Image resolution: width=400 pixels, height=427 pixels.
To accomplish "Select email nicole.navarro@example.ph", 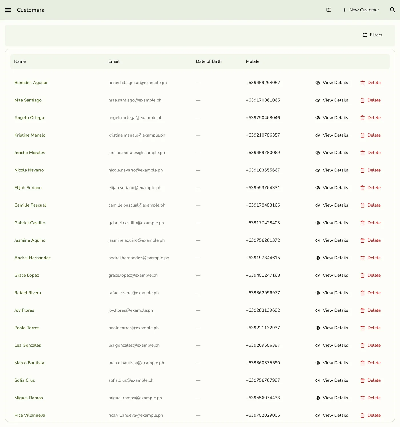I will point(135,170).
